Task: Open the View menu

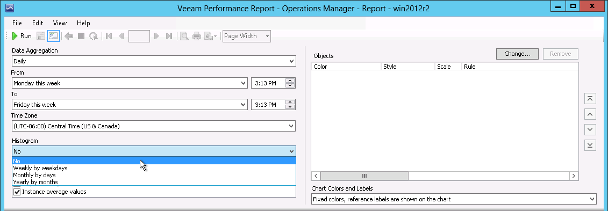Action: click(x=60, y=23)
